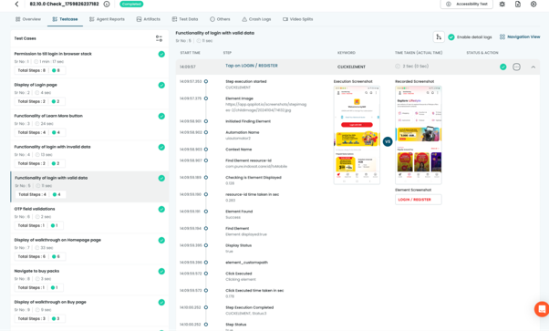Open the chat support bubble
Image resolution: width=549 pixels, height=331 pixels.
click(542, 309)
